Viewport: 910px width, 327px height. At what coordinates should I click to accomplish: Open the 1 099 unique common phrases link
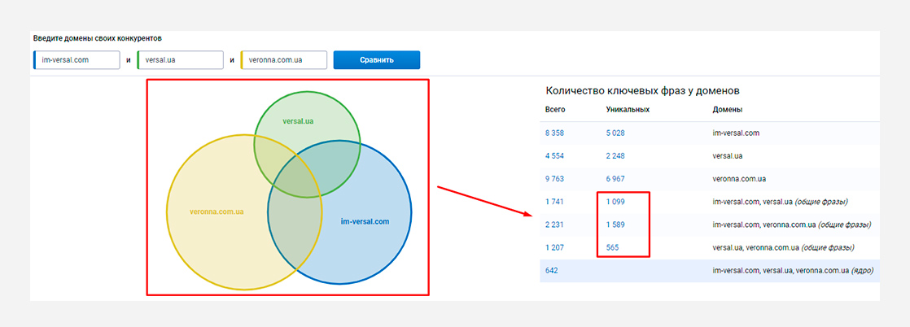point(615,202)
